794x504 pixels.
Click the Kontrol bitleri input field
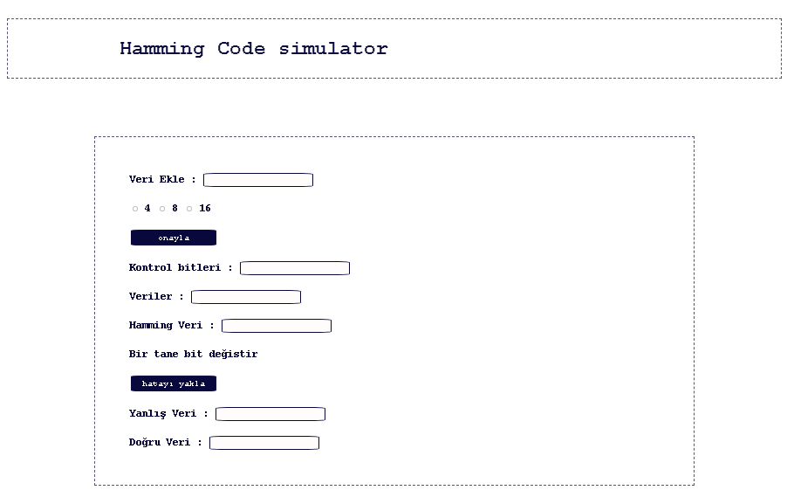coord(294,267)
